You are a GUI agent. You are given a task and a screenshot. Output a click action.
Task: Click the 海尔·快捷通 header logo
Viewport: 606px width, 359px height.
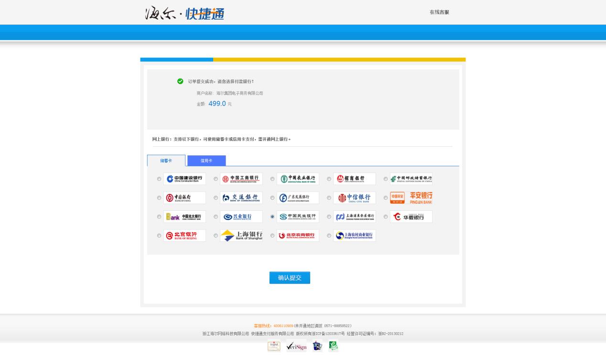tap(184, 13)
